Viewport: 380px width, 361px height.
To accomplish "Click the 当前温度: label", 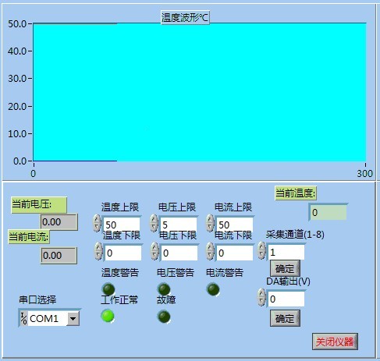I will pyautogui.click(x=296, y=193).
